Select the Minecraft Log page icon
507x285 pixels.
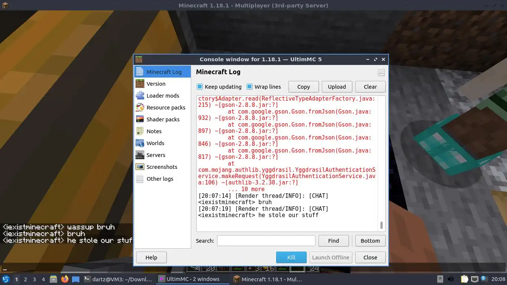point(140,72)
